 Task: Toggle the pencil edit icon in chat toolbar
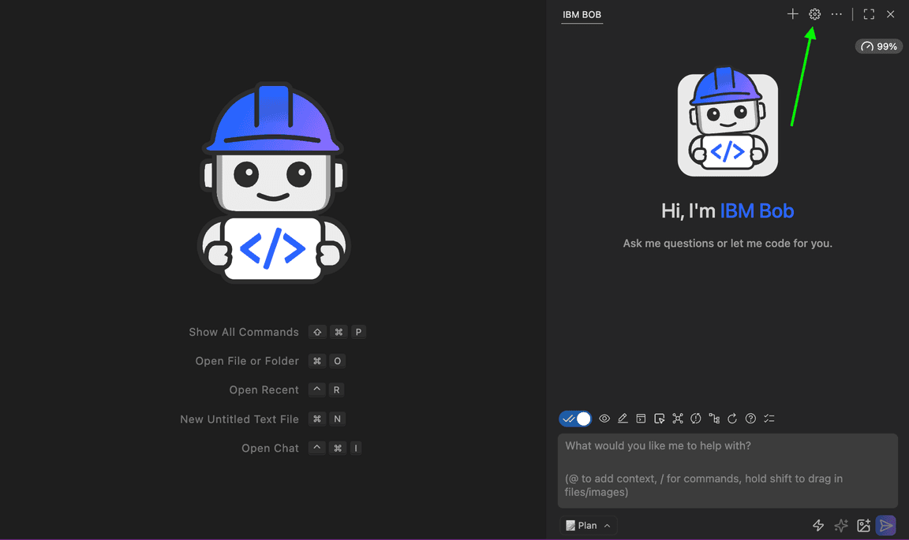tap(623, 419)
